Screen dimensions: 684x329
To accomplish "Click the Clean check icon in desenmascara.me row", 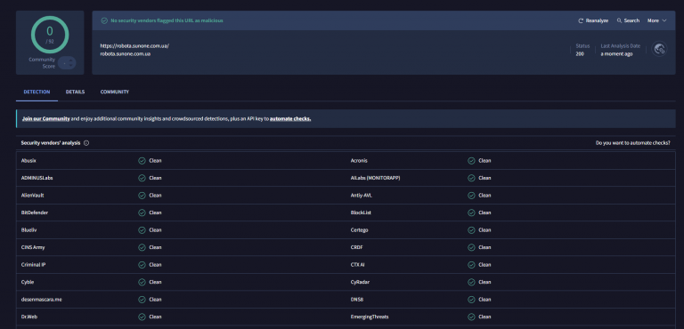I will [142, 300].
